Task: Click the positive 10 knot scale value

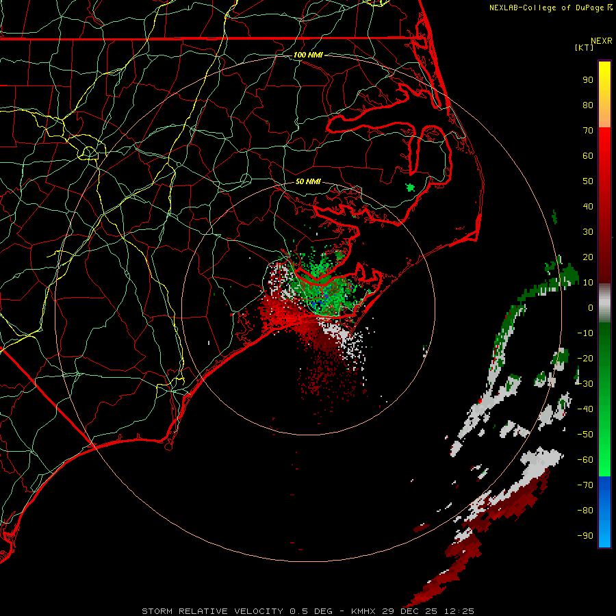Action: pos(588,283)
